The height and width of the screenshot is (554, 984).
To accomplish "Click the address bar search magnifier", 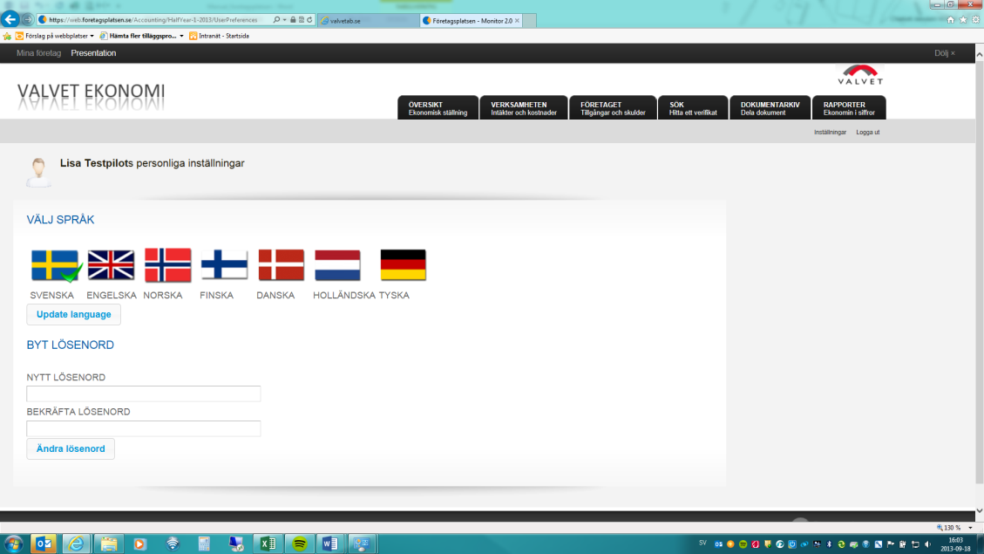I will 276,20.
